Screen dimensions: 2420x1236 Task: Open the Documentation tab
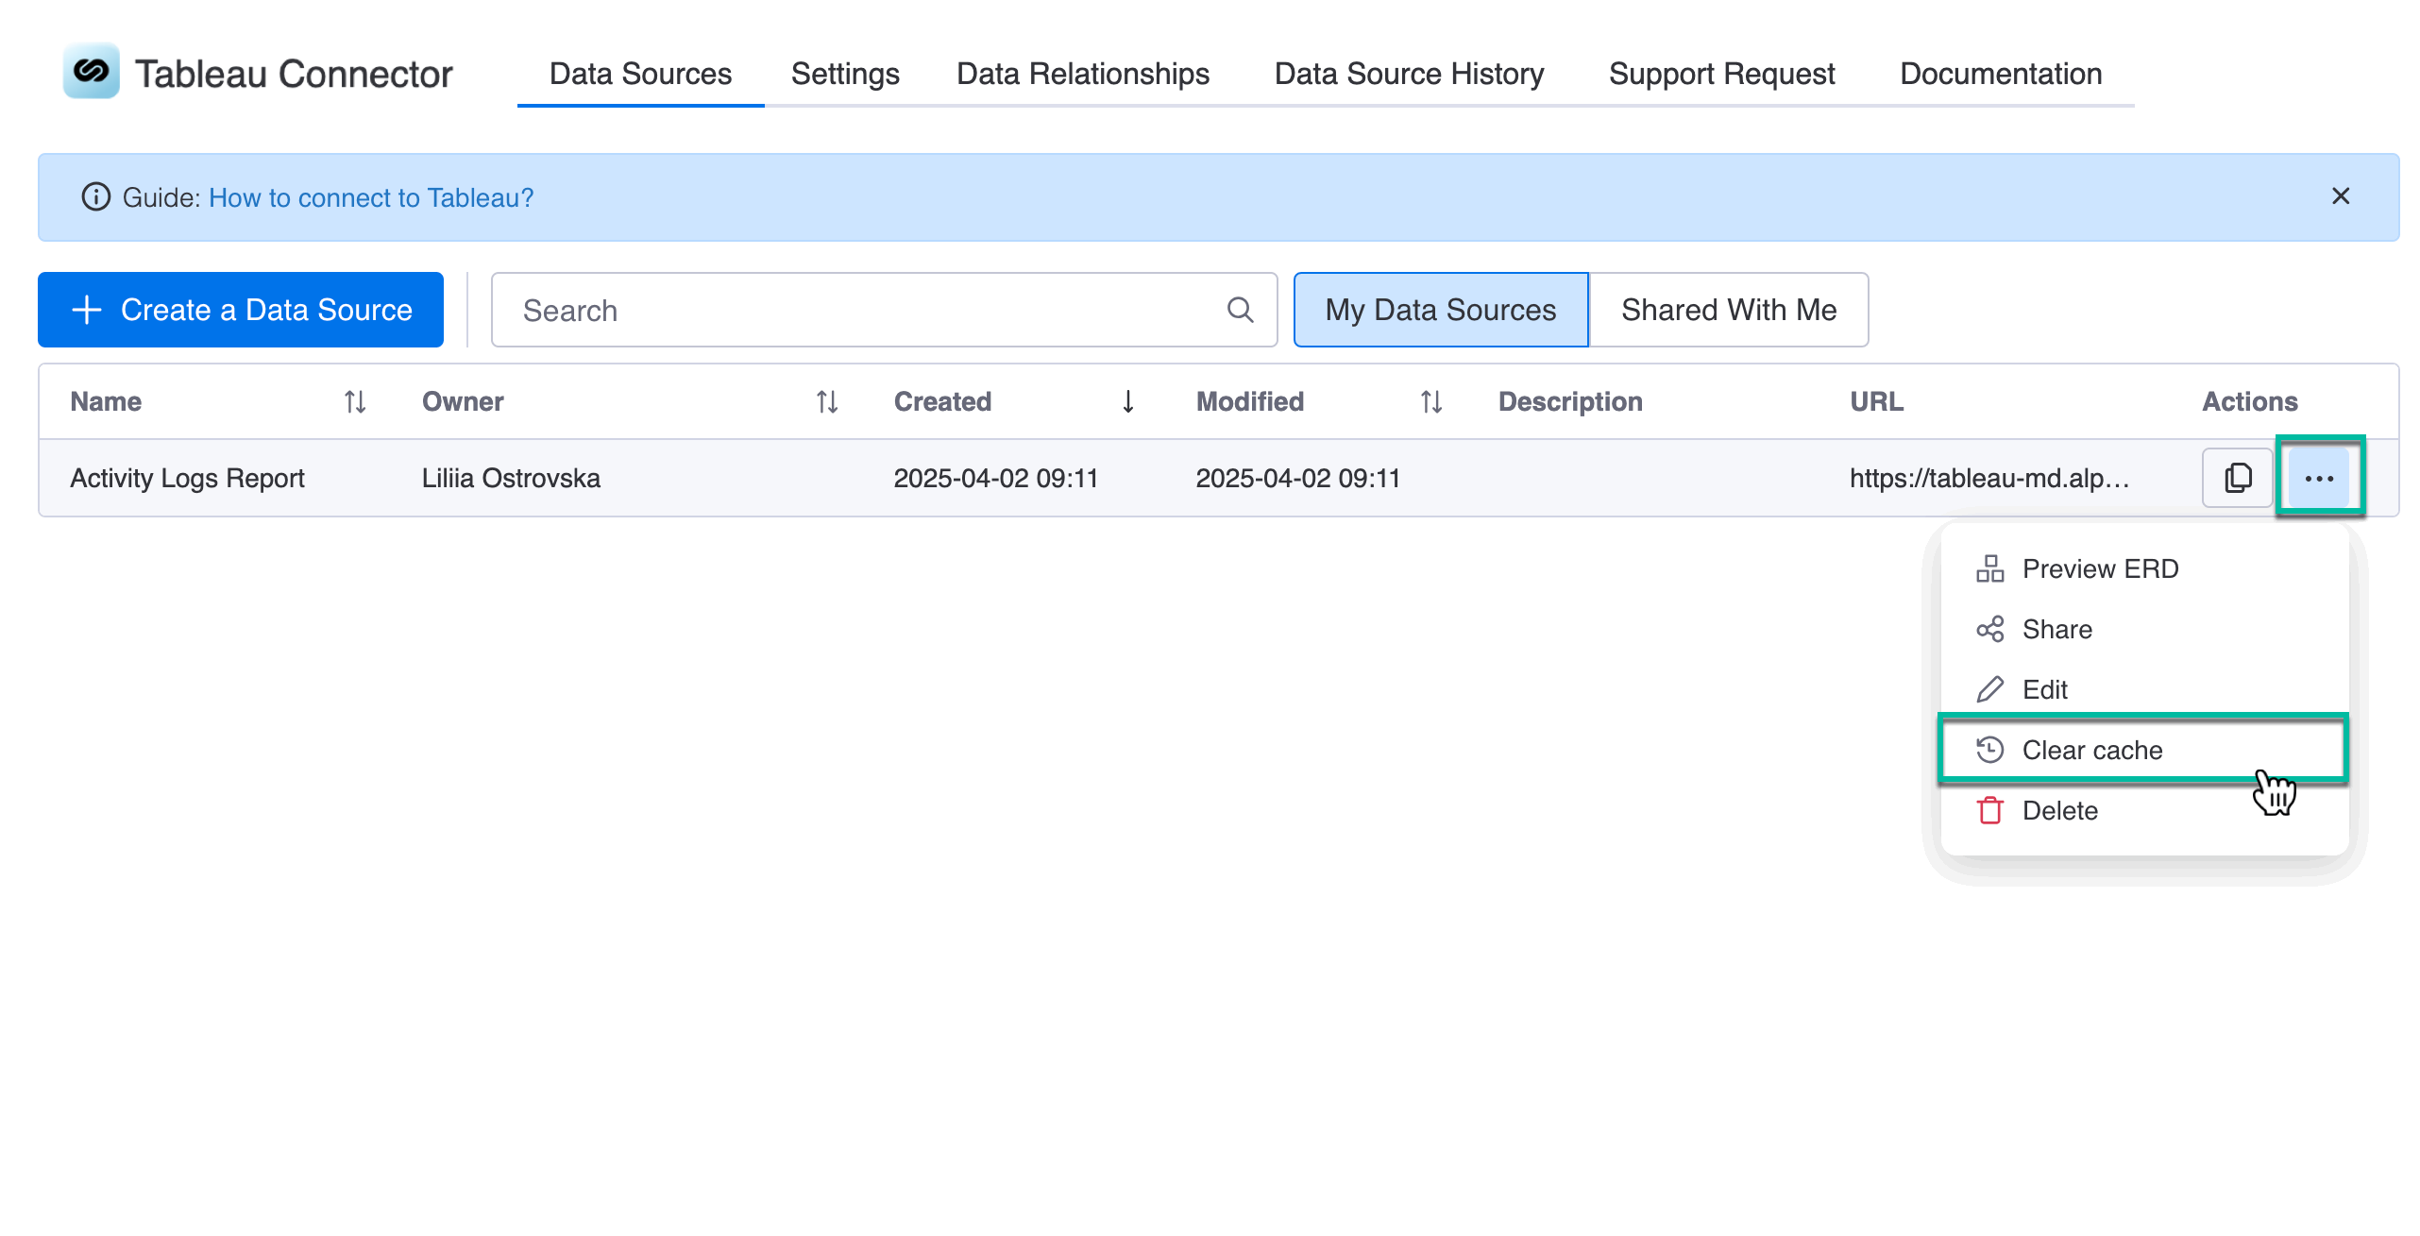click(2001, 74)
